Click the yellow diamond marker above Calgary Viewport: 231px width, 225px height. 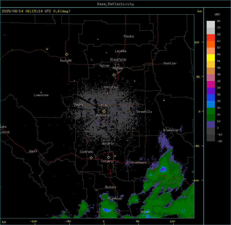click(x=109, y=157)
